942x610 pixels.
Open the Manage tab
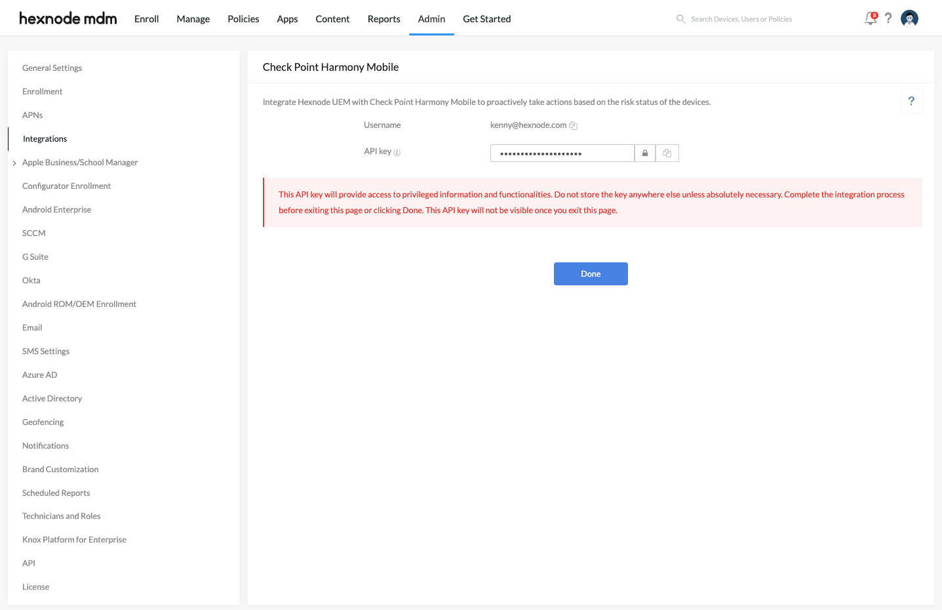(193, 19)
